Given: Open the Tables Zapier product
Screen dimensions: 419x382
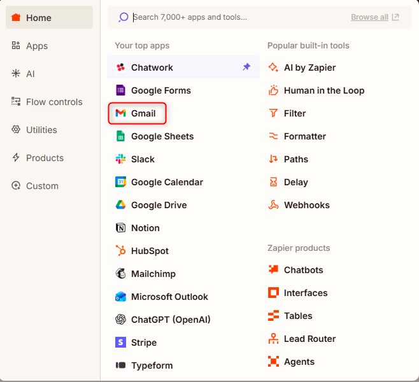Looking at the screenshot, I should point(298,316).
